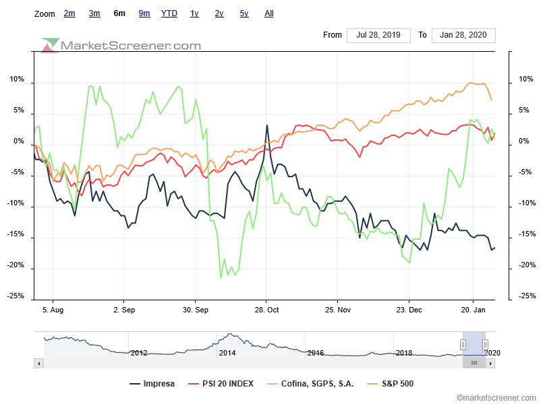Click the left axis -25% label
The height and width of the screenshot is (404, 543).
pos(16,296)
